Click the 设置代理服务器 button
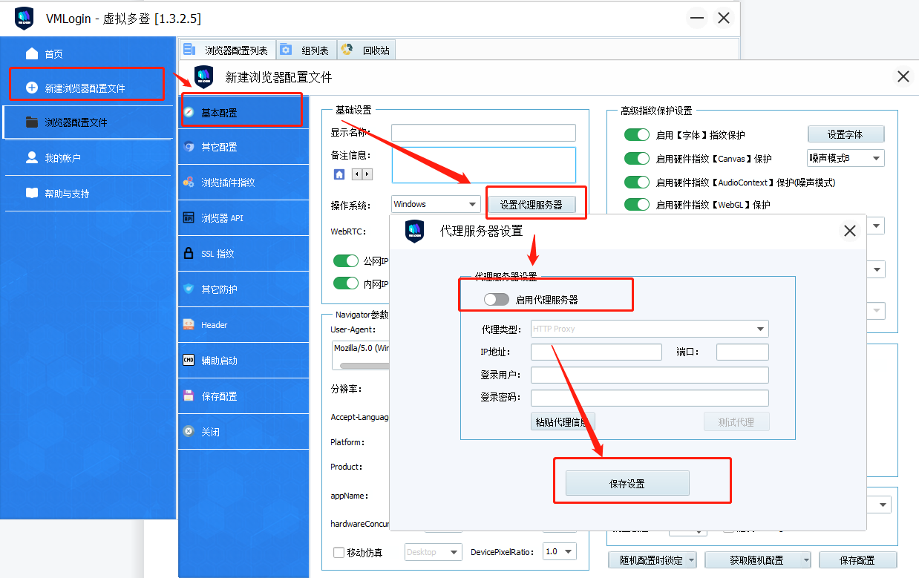 tap(532, 205)
